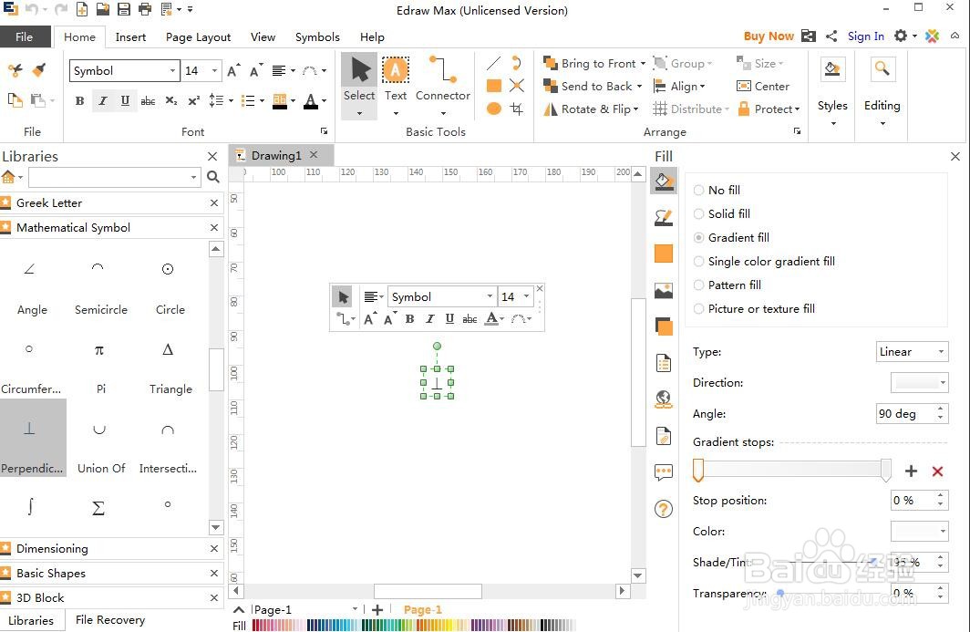The image size is (970, 632).
Task: Click the left gradient stop handle
Action: click(x=698, y=471)
